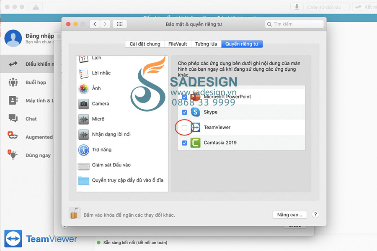This screenshot has width=377, height=251.
Task: Open Augmented Reality icon in TeamViewer
Action: tap(12, 136)
